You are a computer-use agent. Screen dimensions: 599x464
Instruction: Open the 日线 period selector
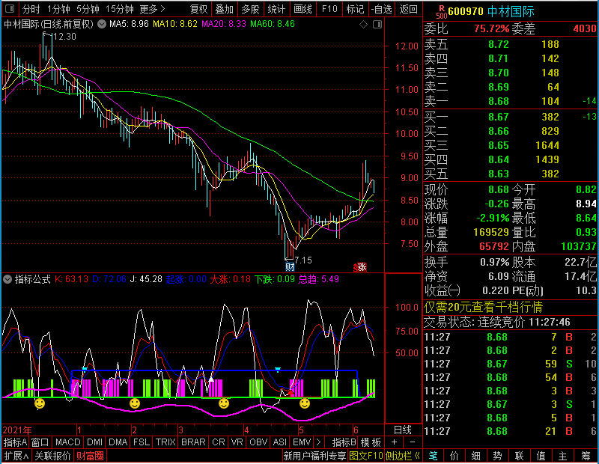(403, 430)
